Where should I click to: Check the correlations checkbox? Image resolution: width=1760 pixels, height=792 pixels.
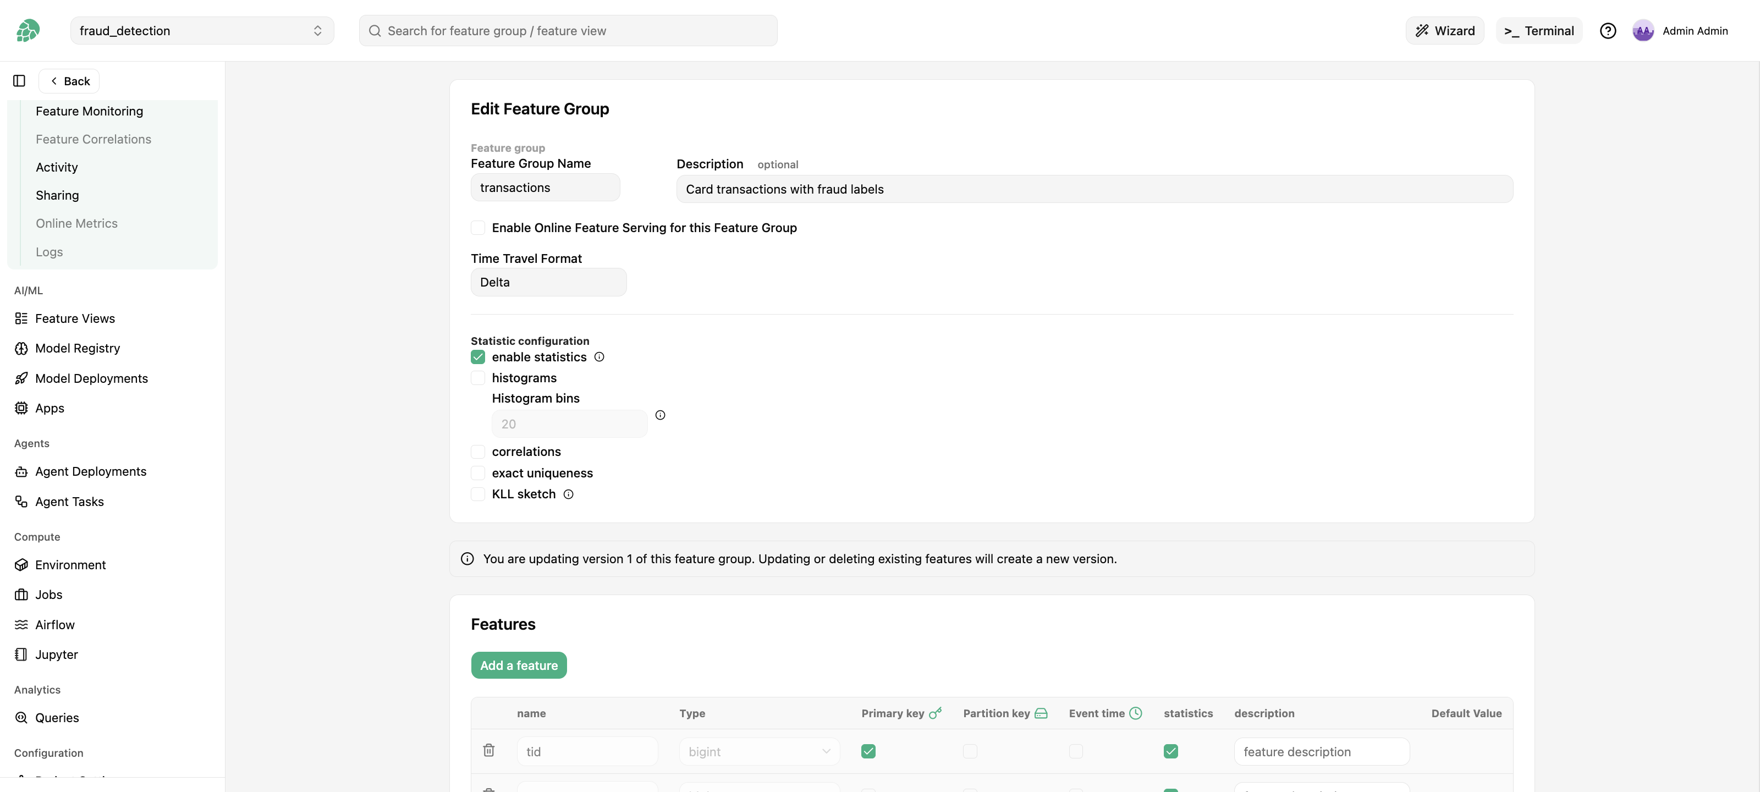click(x=479, y=452)
